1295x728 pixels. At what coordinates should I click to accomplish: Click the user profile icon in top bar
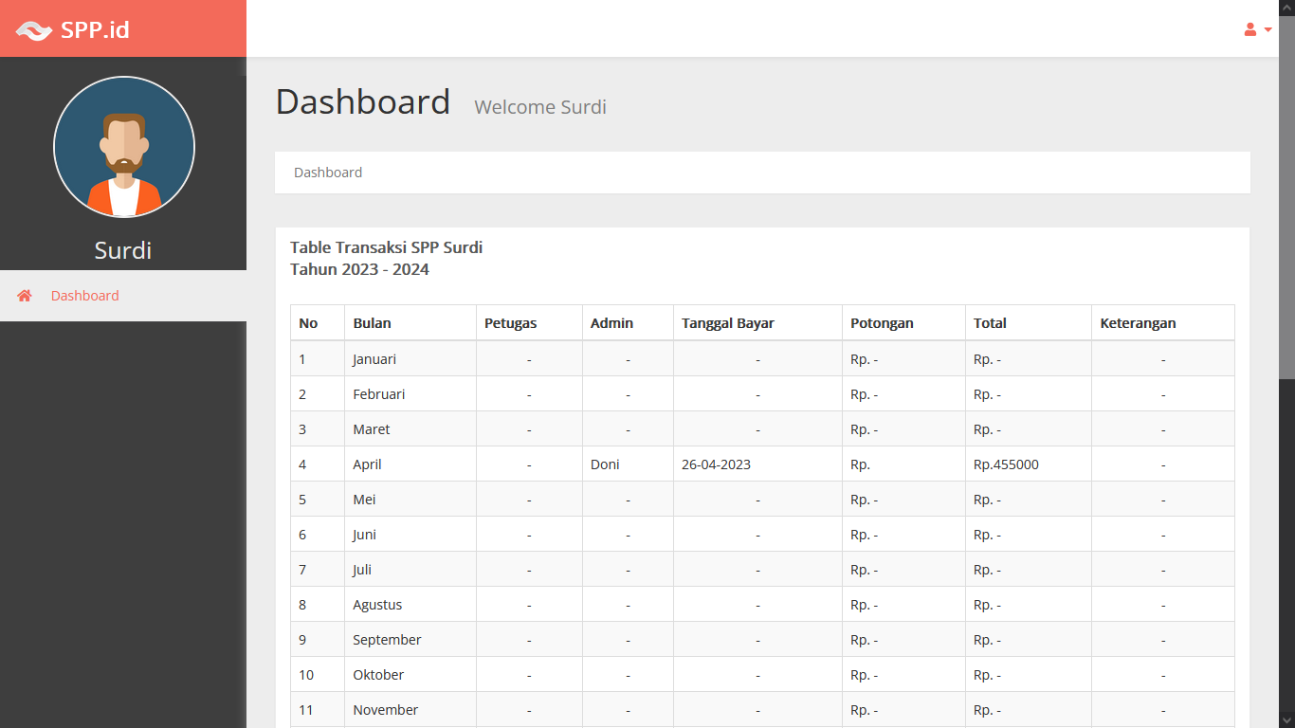coord(1250,29)
